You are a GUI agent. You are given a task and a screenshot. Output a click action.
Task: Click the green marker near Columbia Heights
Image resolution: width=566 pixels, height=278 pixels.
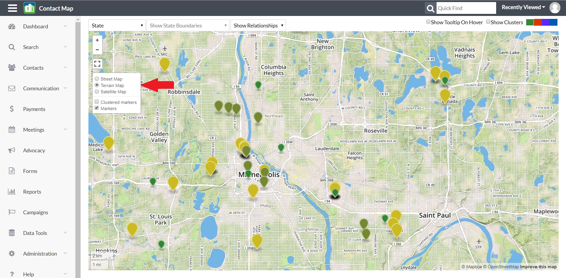(258, 85)
